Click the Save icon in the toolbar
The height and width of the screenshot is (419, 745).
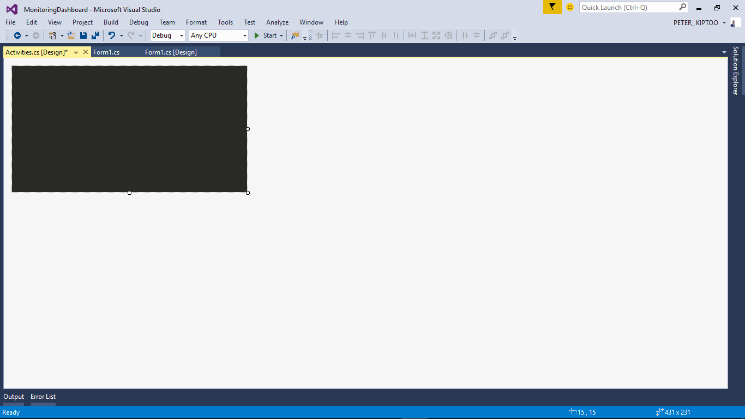[x=83, y=35]
